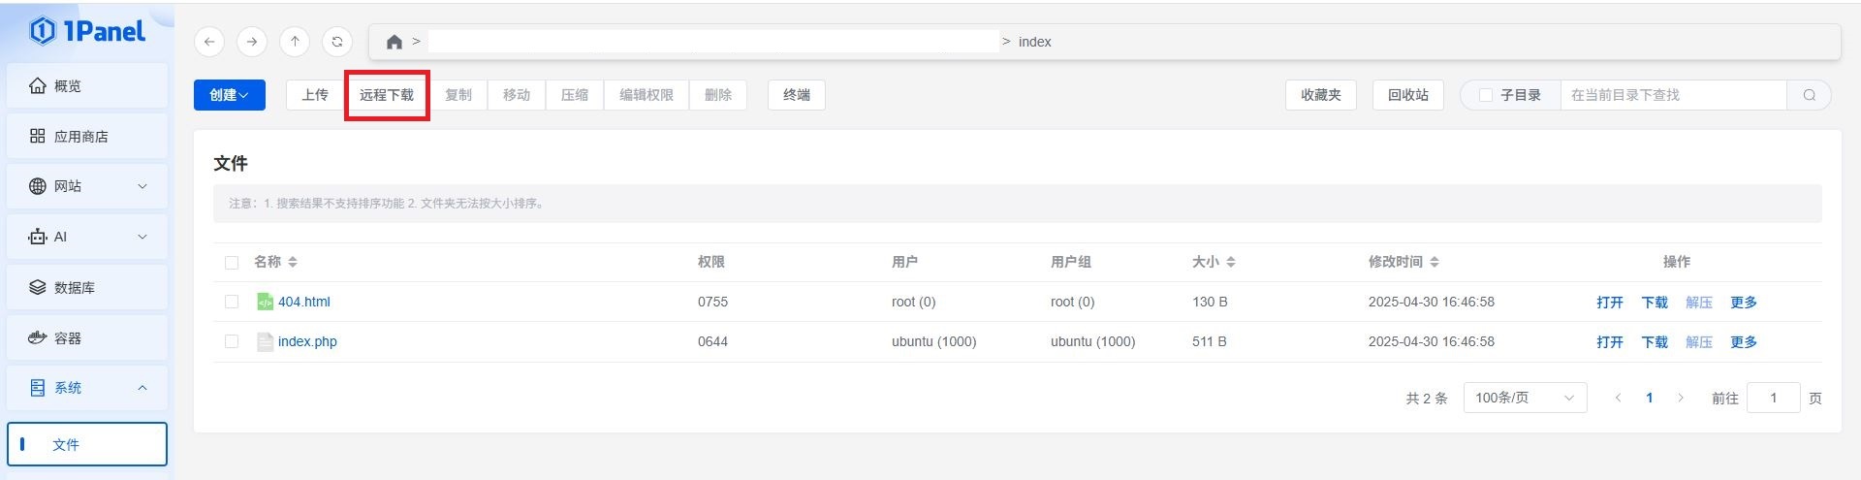The width and height of the screenshot is (1861, 480).
Task: Open the 100条/页 page size dropdown
Action: tap(1524, 399)
